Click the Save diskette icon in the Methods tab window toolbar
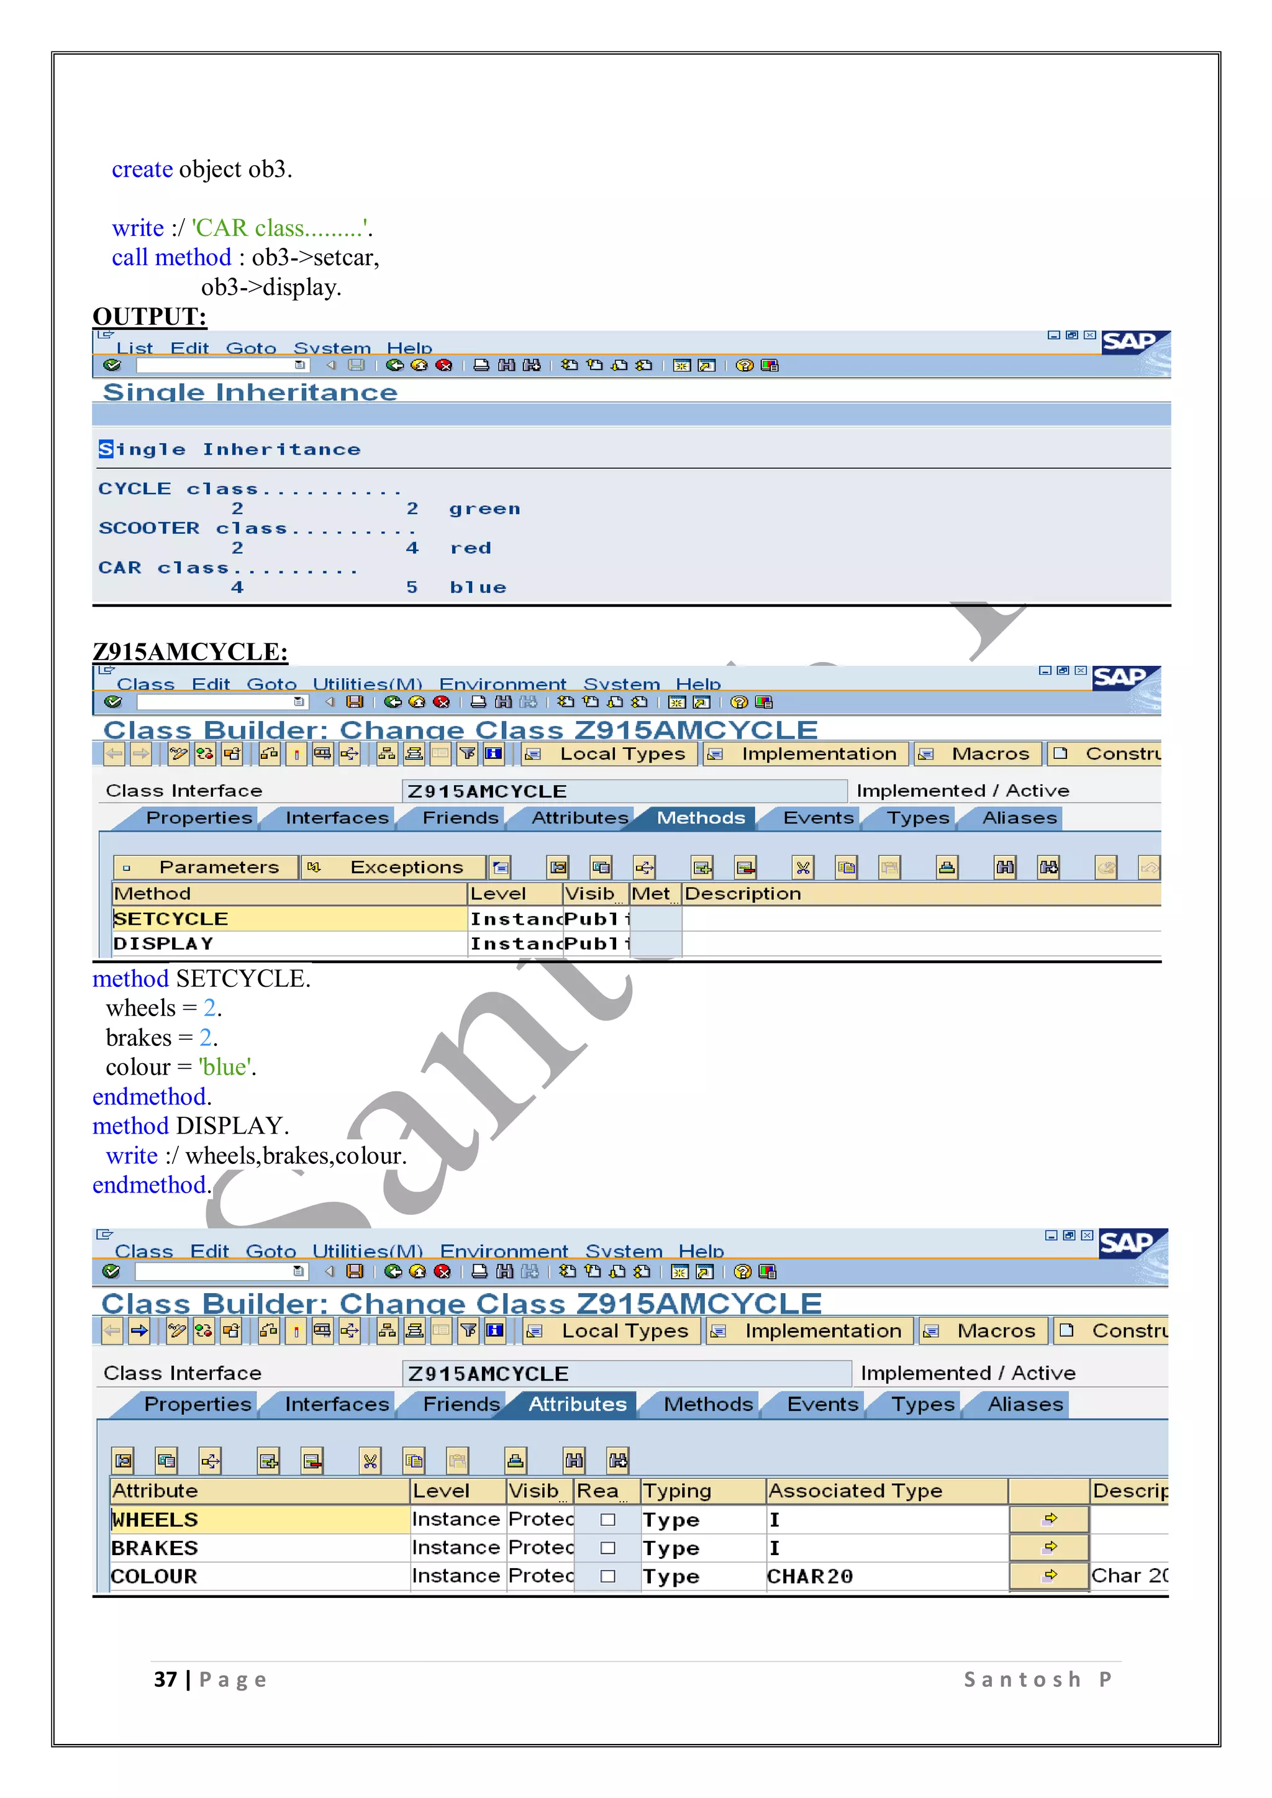This screenshot has width=1272, height=1798. point(355,702)
